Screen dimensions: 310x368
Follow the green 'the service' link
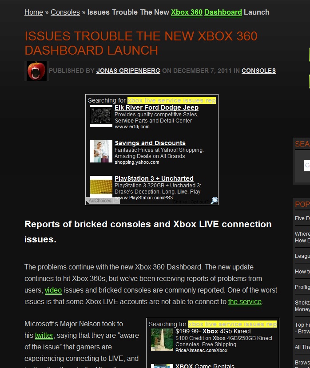(245, 302)
